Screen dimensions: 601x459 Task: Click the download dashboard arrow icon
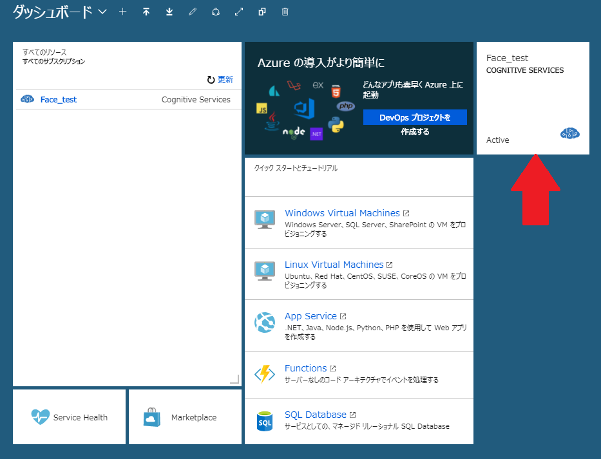(x=169, y=12)
